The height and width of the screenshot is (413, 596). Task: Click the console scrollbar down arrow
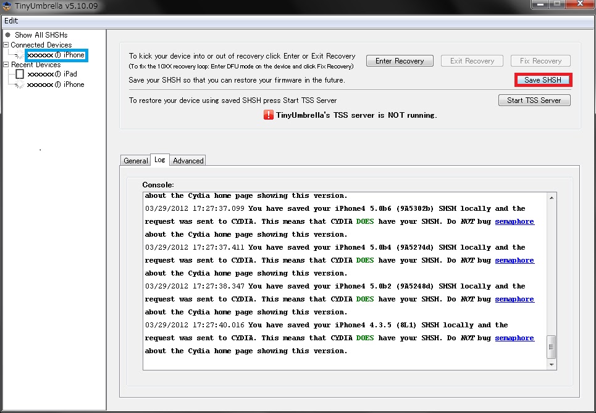552,364
